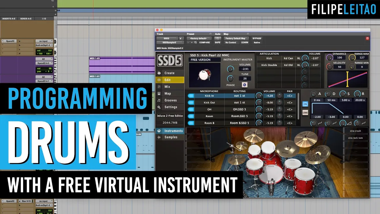Screen dimensions: 380x214
Task: Click the velocity curve graph
Action: (347, 79)
